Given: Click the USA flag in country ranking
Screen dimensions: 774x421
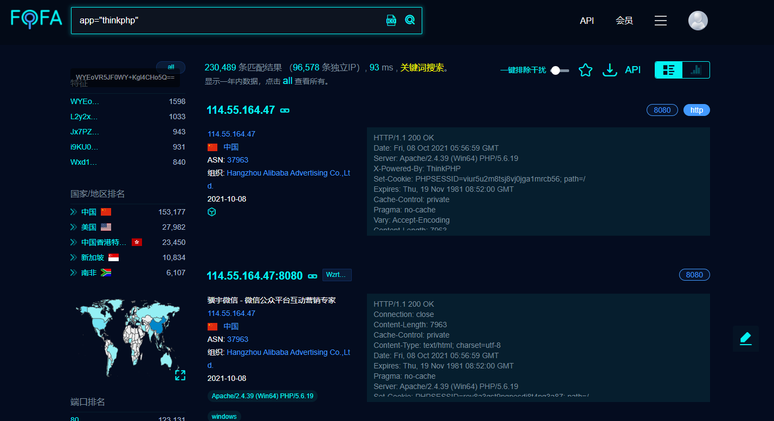Looking at the screenshot, I should click(x=106, y=227).
